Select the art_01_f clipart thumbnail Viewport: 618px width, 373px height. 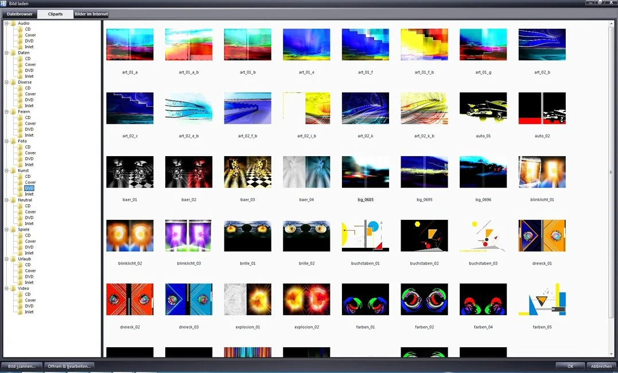[x=366, y=45]
